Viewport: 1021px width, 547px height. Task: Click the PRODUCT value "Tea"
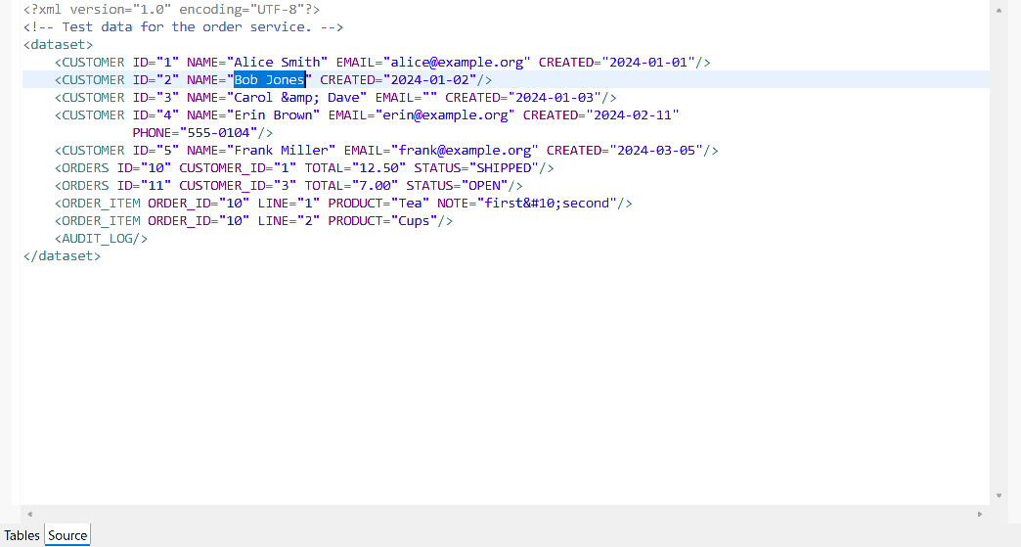point(410,203)
